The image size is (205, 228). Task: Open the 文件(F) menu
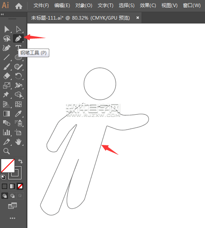(x=41, y=5)
